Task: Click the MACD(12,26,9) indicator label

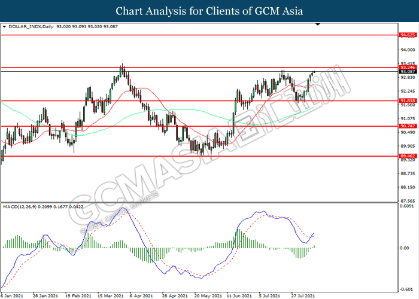Action: (20, 206)
